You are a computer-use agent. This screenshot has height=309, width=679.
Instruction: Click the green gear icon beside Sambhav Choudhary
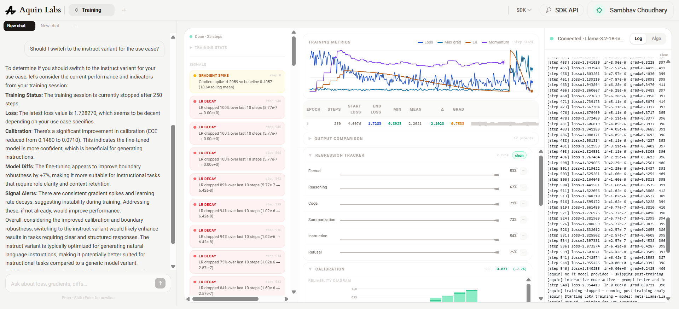pyautogui.click(x=599, y=10)
